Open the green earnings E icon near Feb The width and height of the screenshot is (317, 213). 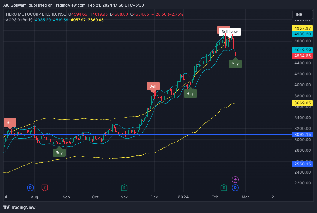(224, 188)
